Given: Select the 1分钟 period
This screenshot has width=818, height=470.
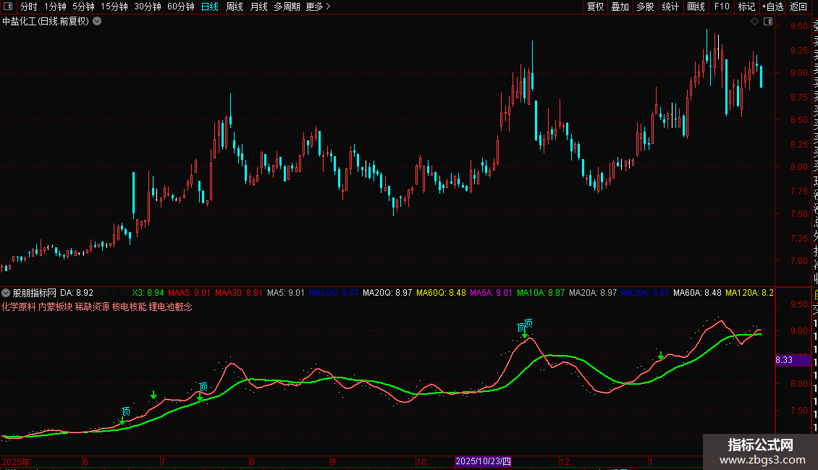Looking at the screenshot, I should [x=55, y=7].
